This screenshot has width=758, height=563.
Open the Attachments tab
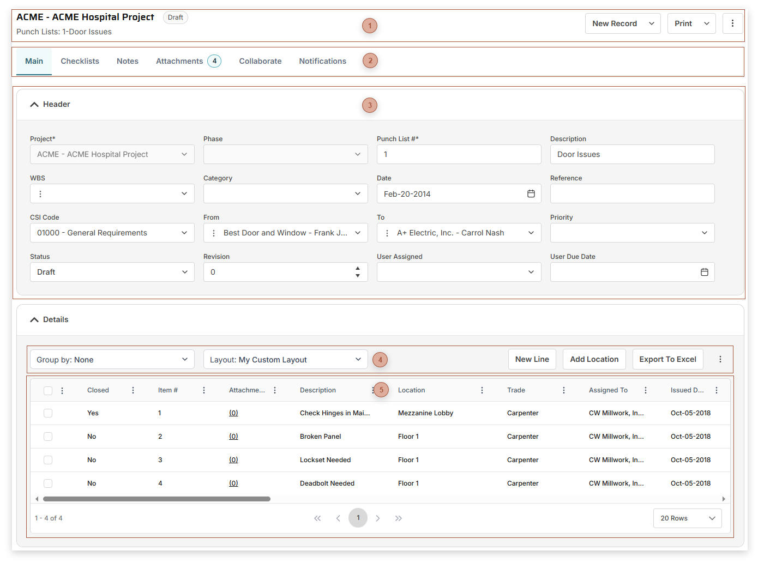click(179, 61)
